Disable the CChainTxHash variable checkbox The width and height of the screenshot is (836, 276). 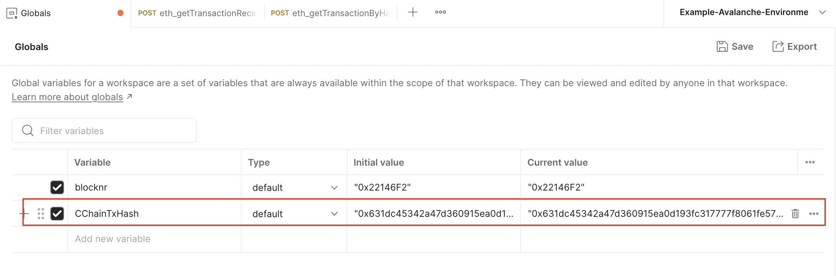coord(57,213)
